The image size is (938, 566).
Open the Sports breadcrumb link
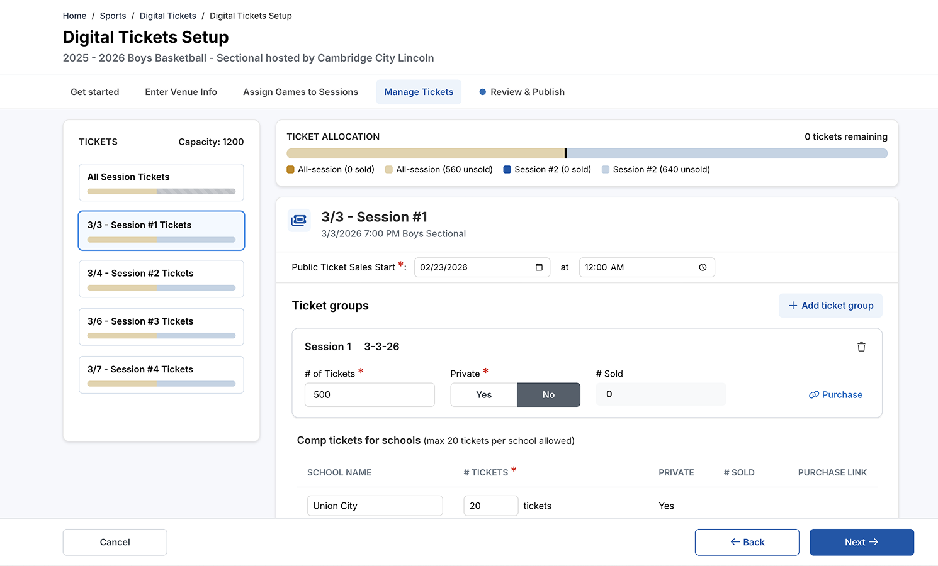click(x=113, y=16)
